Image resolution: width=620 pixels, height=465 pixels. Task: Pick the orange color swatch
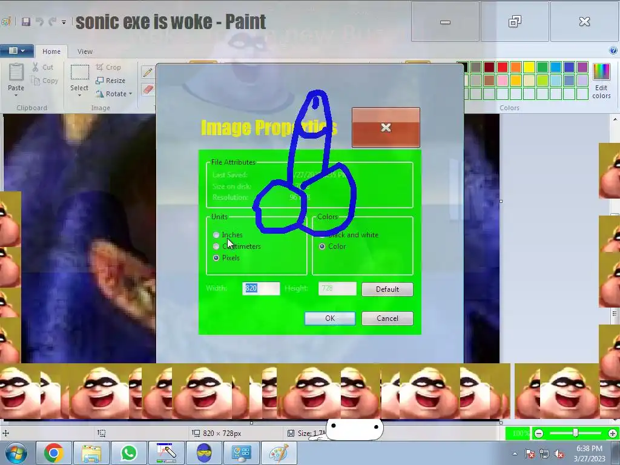click(x=516, y=67)
